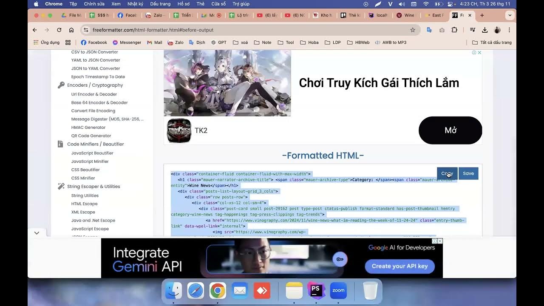Save the formatted HTML output
The width and height of the screenshot is (544, 306).
coord(468,173)
